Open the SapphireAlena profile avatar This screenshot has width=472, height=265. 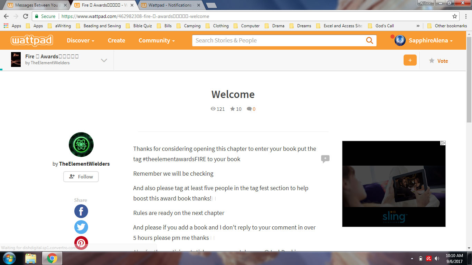pos(400,40)
